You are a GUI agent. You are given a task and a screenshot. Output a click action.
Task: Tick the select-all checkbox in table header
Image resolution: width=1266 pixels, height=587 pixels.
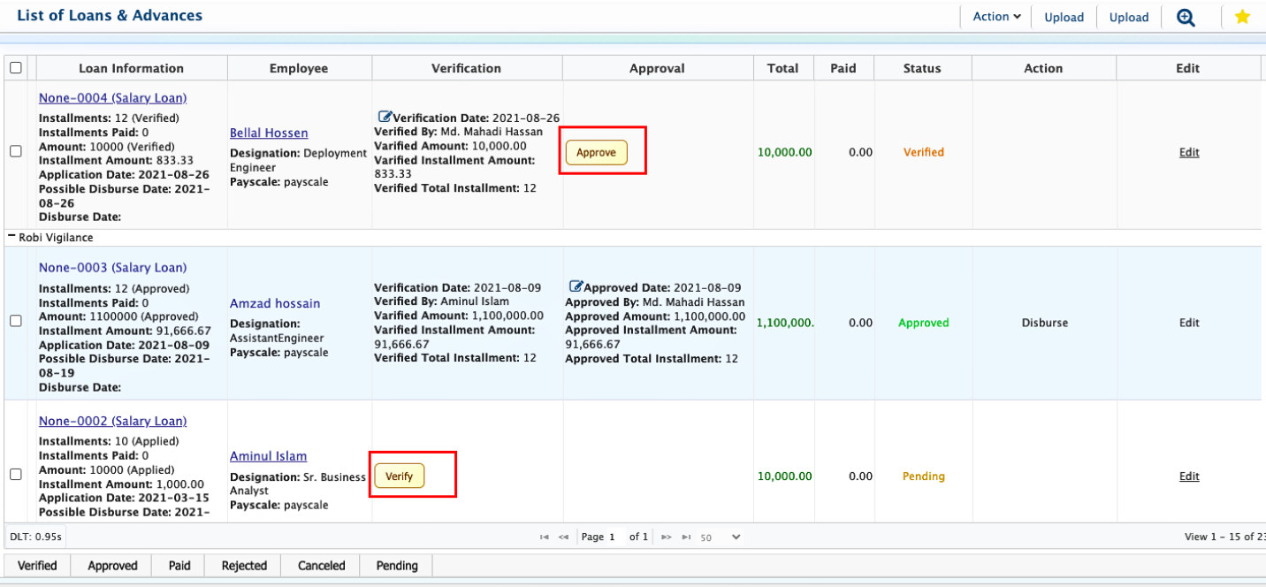pyautogui.click(x=16, y=68)
